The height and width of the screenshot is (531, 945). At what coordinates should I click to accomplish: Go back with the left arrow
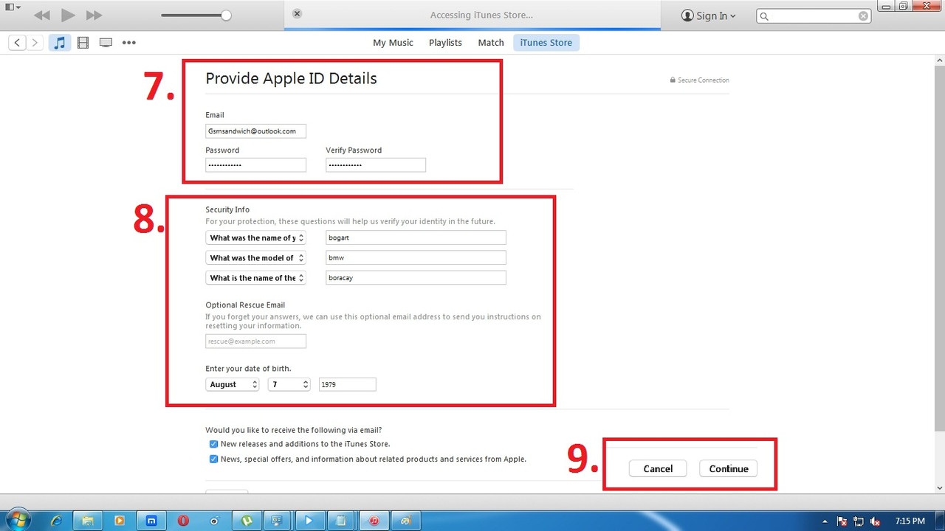[18, 43]
